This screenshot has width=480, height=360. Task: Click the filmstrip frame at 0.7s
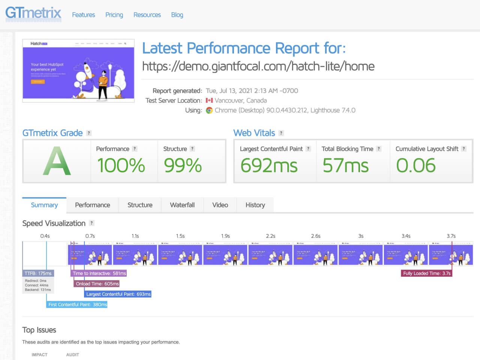tap(90, 253)
